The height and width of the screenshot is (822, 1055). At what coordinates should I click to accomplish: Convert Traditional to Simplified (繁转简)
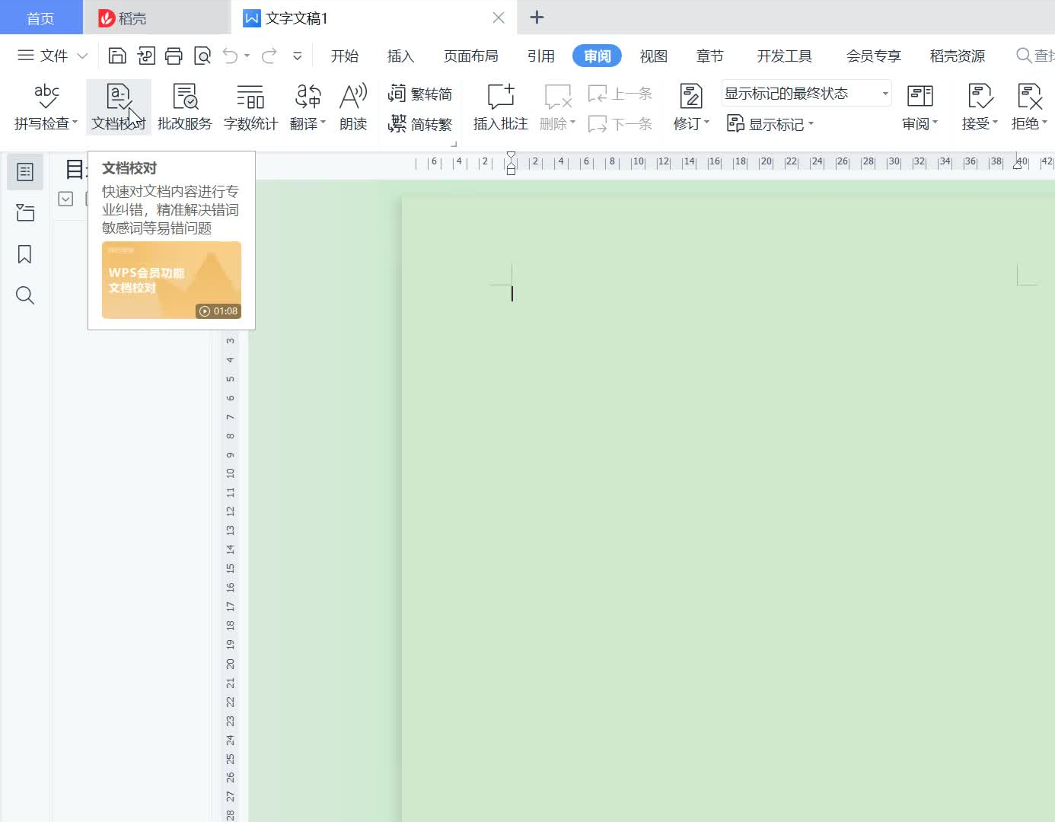tap(421, 94)
